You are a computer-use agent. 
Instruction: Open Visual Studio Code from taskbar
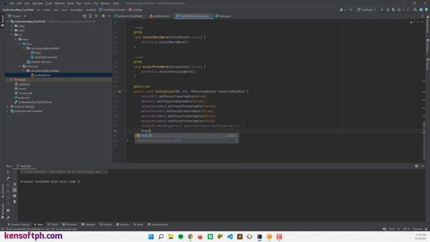230,237
